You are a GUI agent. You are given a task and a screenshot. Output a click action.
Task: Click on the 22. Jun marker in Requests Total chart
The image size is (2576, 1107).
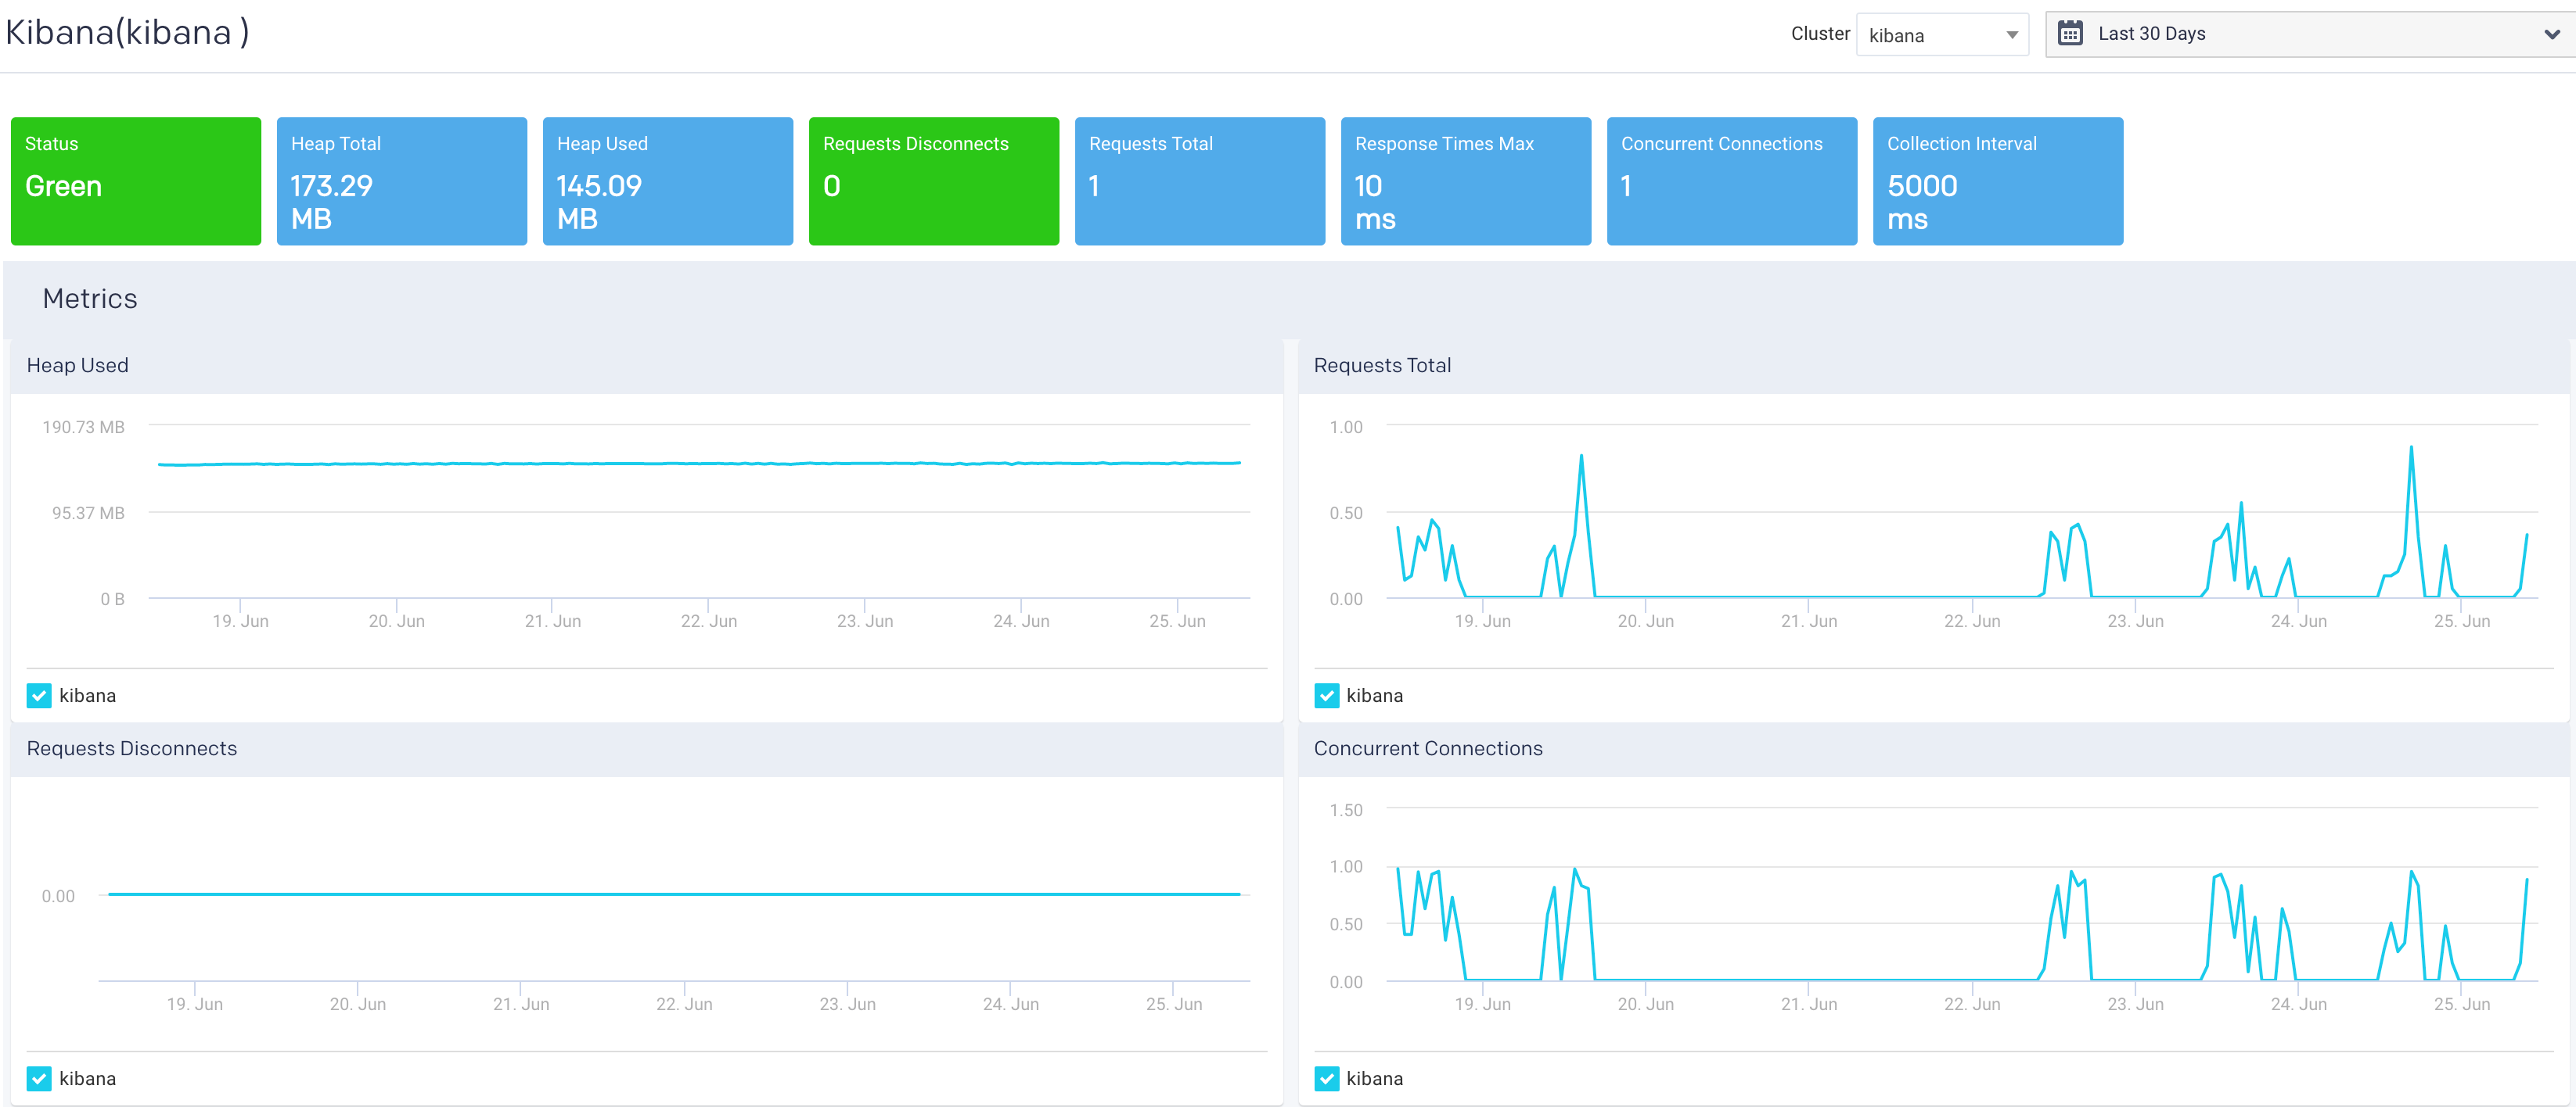point(1978,631)
